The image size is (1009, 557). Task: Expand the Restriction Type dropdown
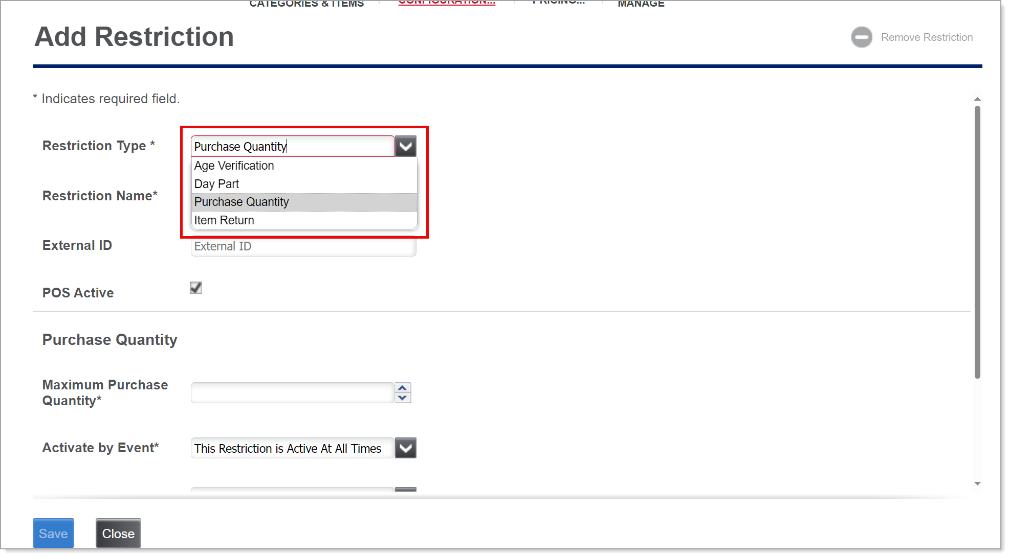click(405, 146)
